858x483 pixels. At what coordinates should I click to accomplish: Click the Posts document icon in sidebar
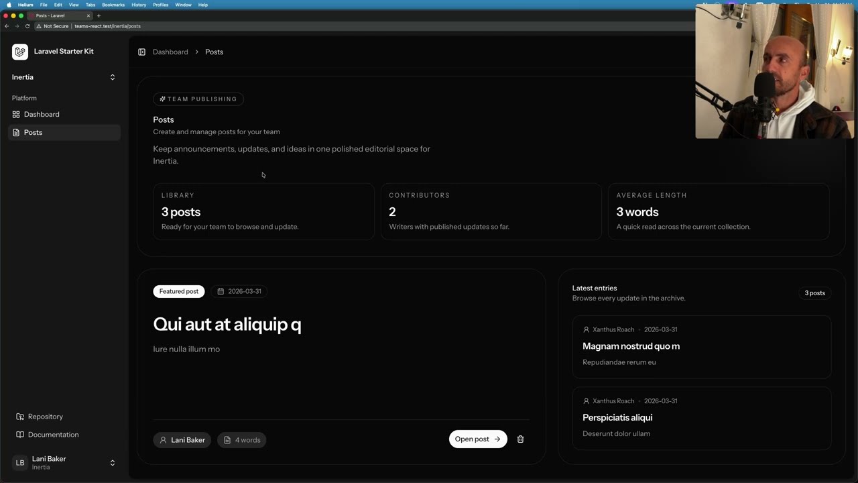(15, 132)
